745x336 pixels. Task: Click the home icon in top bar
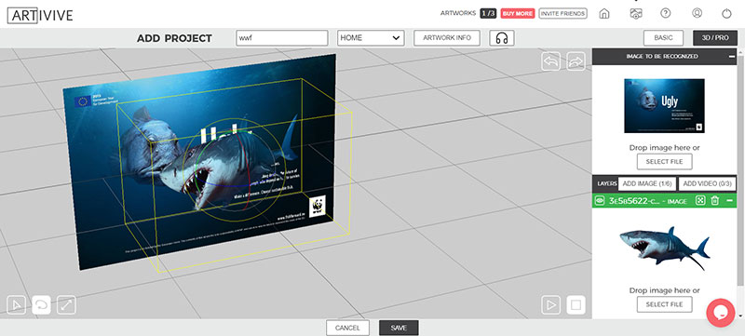click(603, 14)
